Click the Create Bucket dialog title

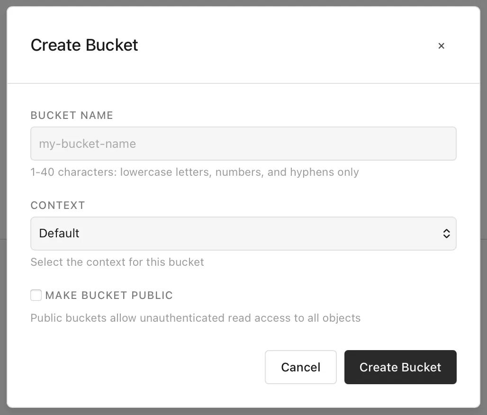click(x=84, y=45)
